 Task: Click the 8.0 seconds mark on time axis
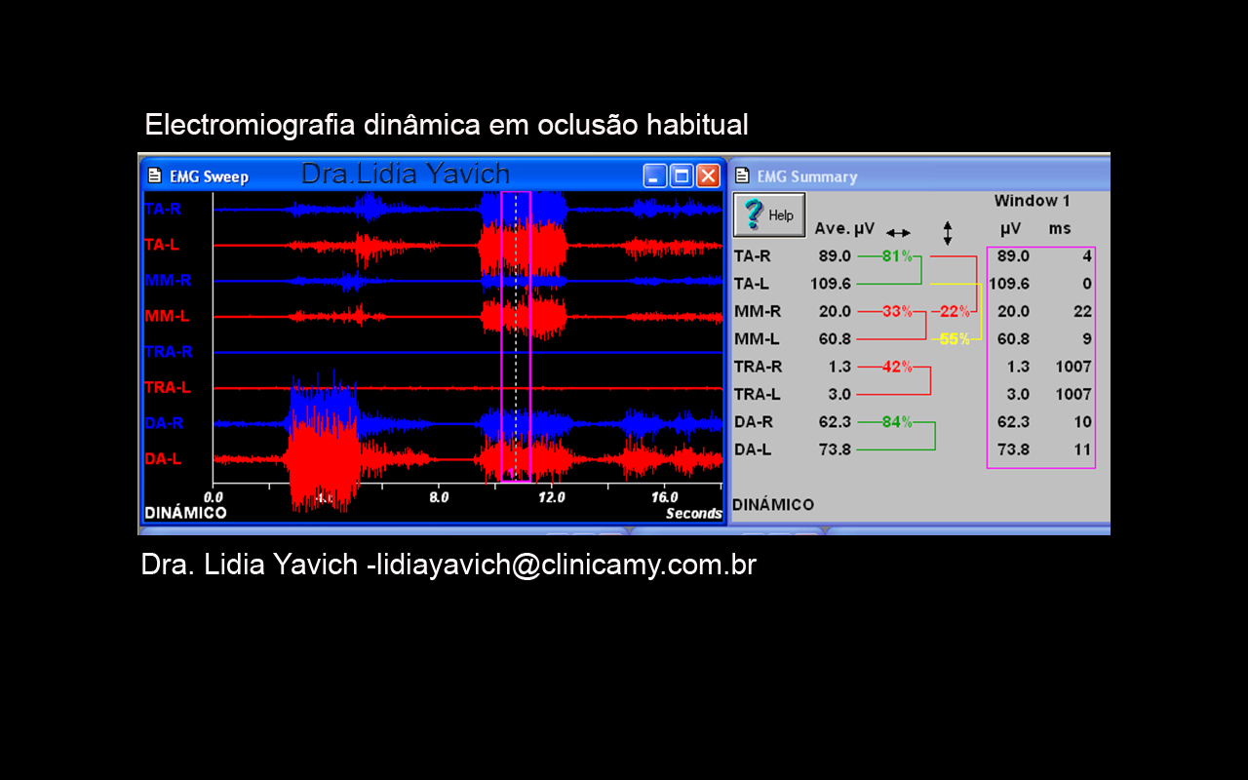pyautogui.click(x=439, y=497)
